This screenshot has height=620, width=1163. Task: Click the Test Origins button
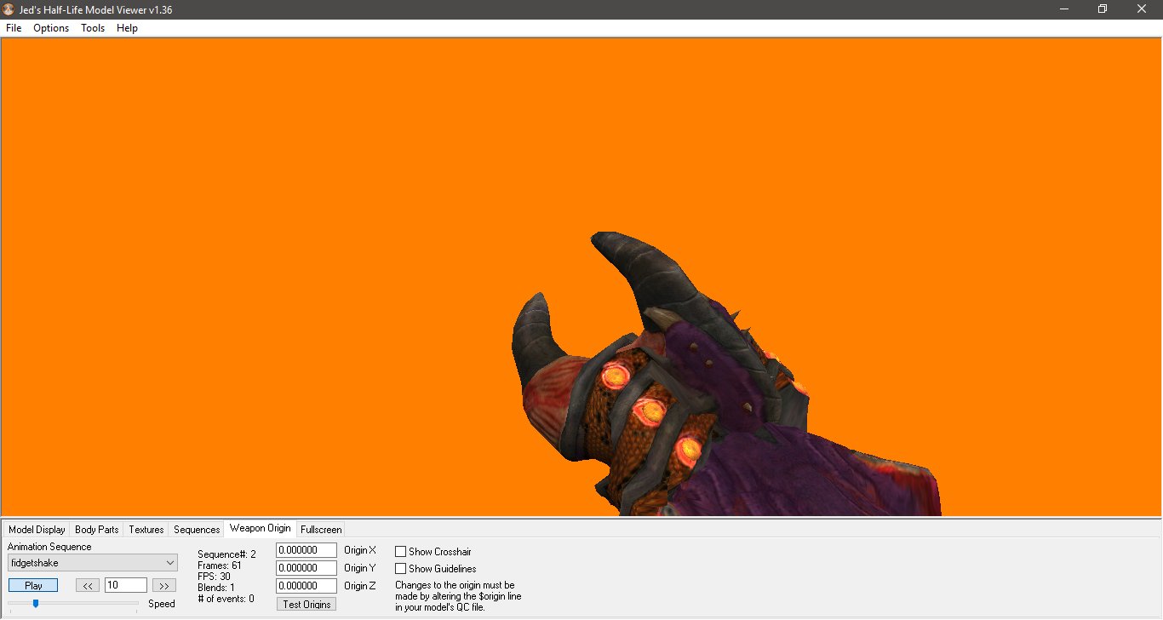tap(306, 603)
